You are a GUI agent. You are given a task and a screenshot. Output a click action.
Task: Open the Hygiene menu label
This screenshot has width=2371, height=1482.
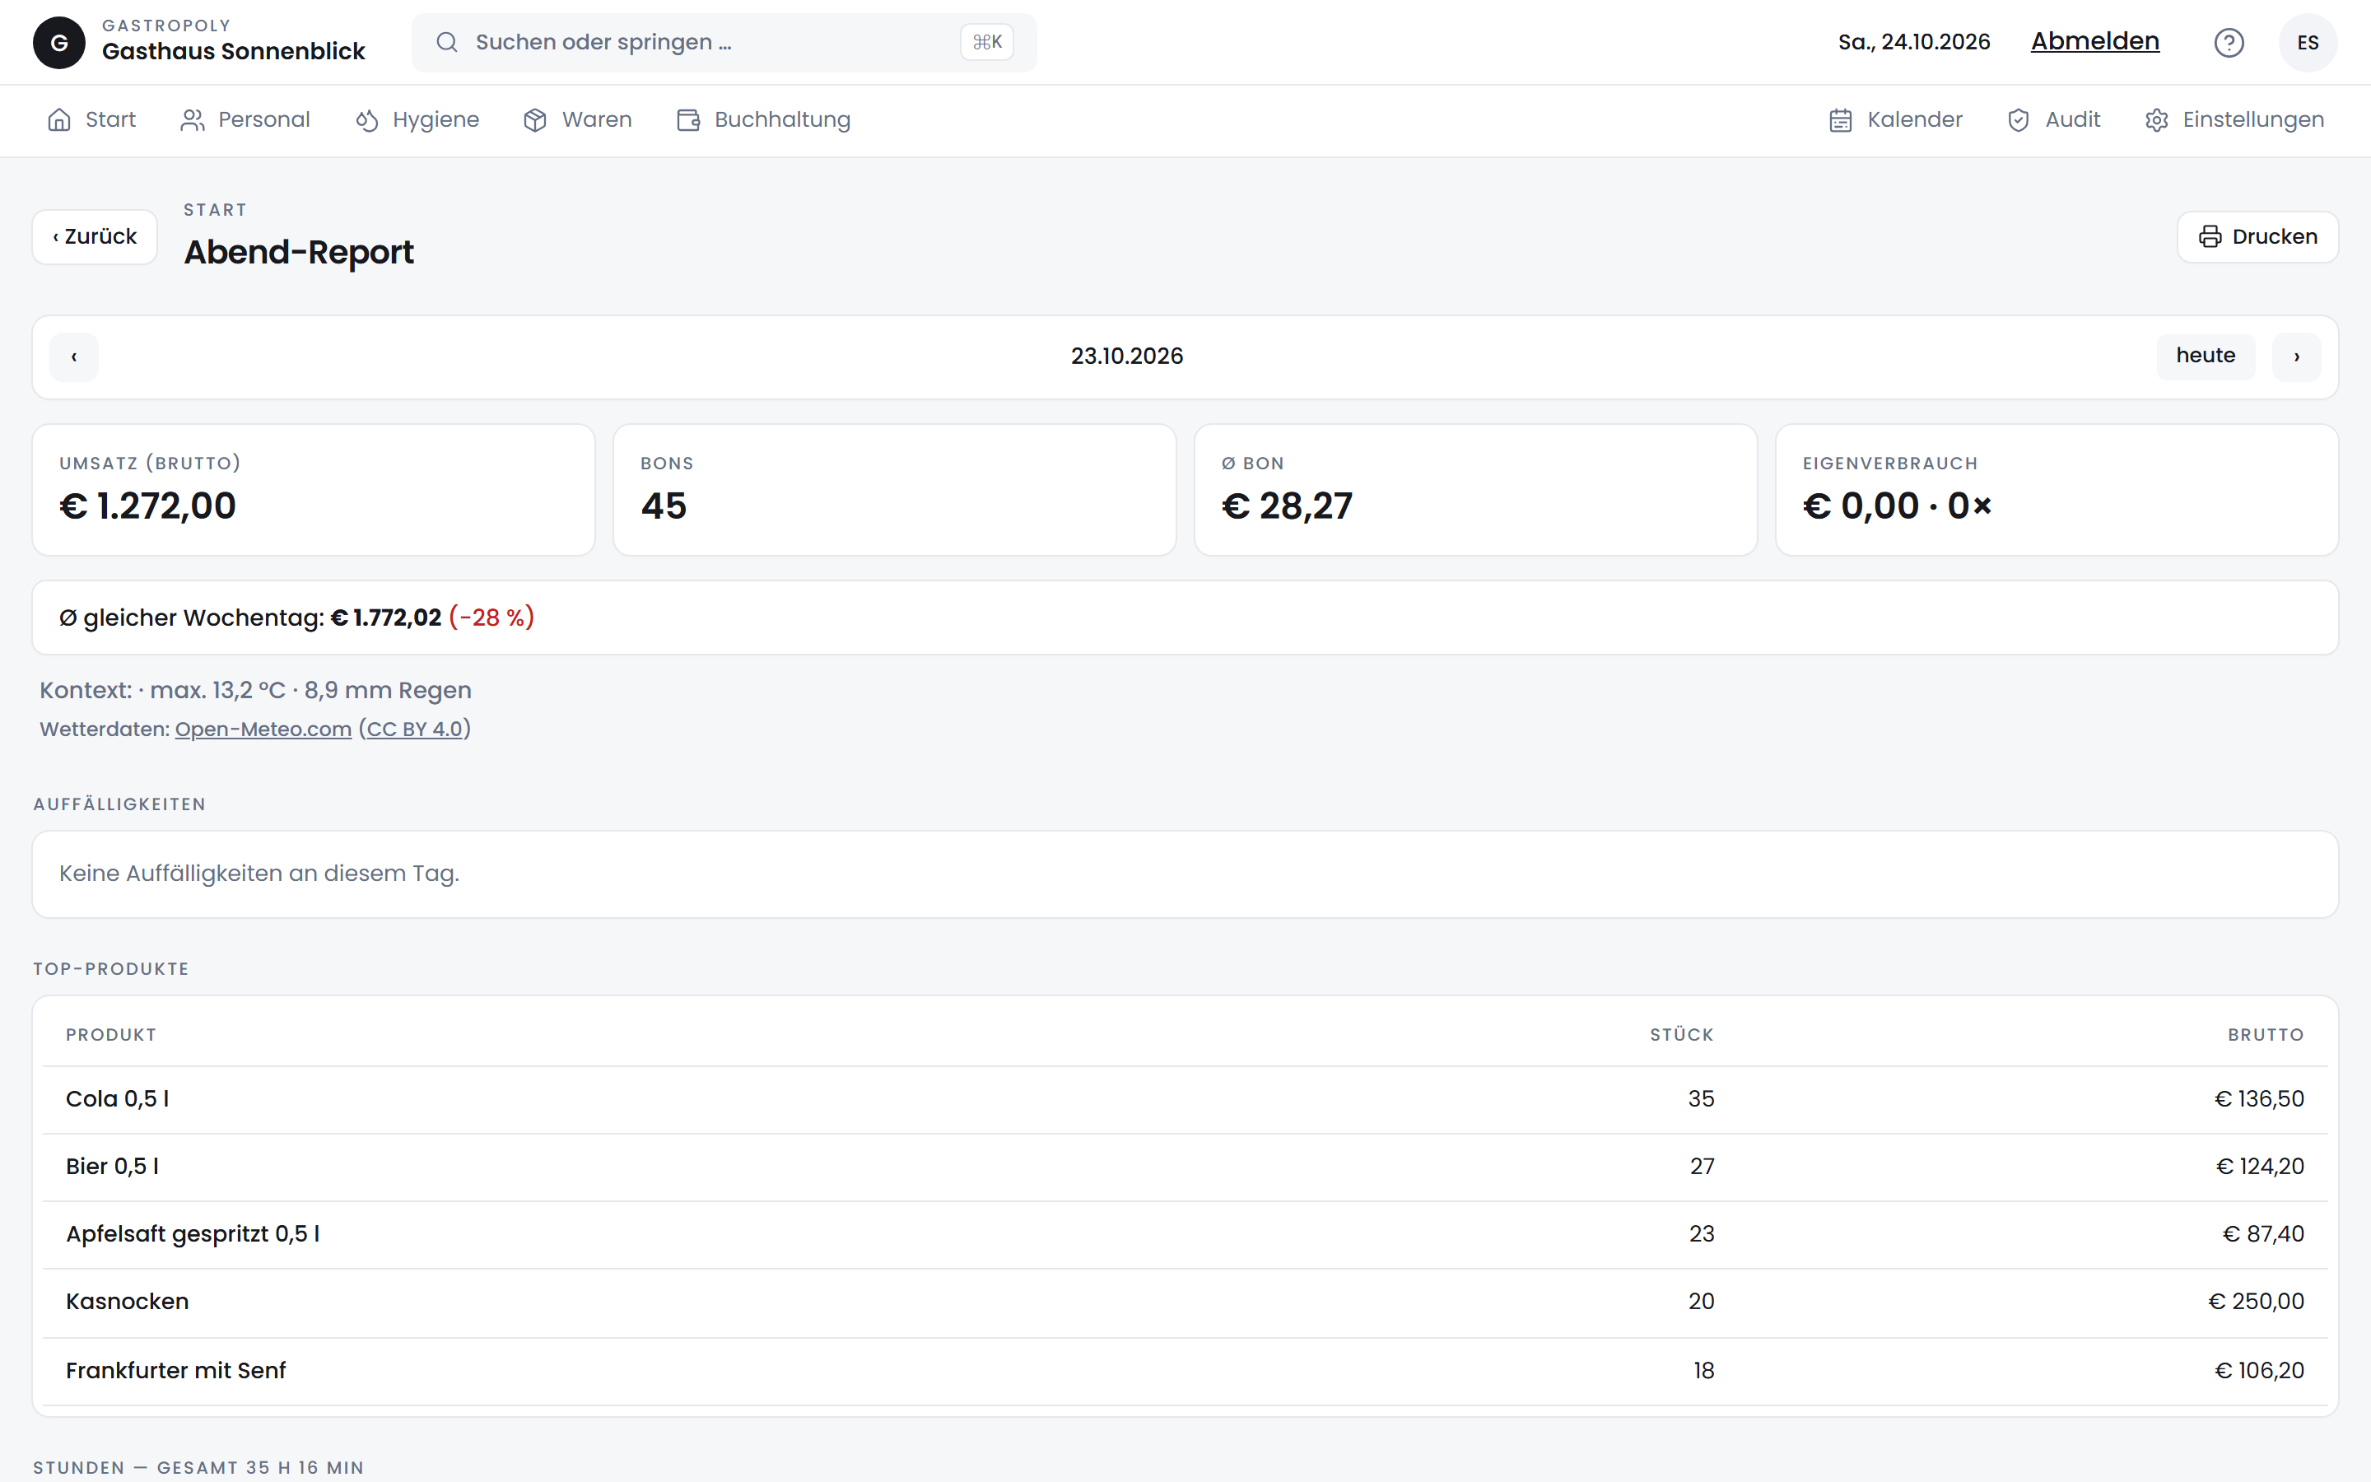[x=436, y=119]
